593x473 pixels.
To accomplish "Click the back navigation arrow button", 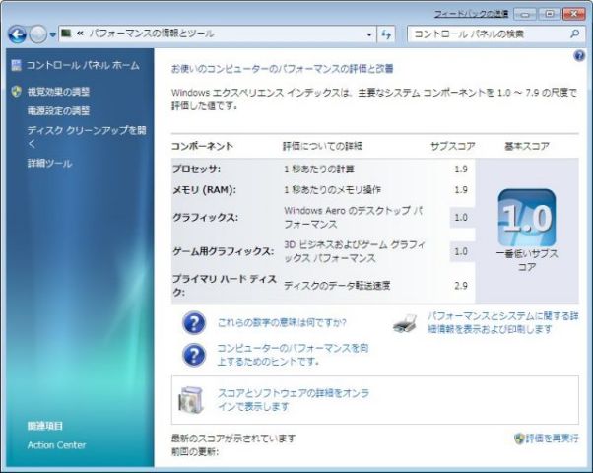I will click(17, 34).
